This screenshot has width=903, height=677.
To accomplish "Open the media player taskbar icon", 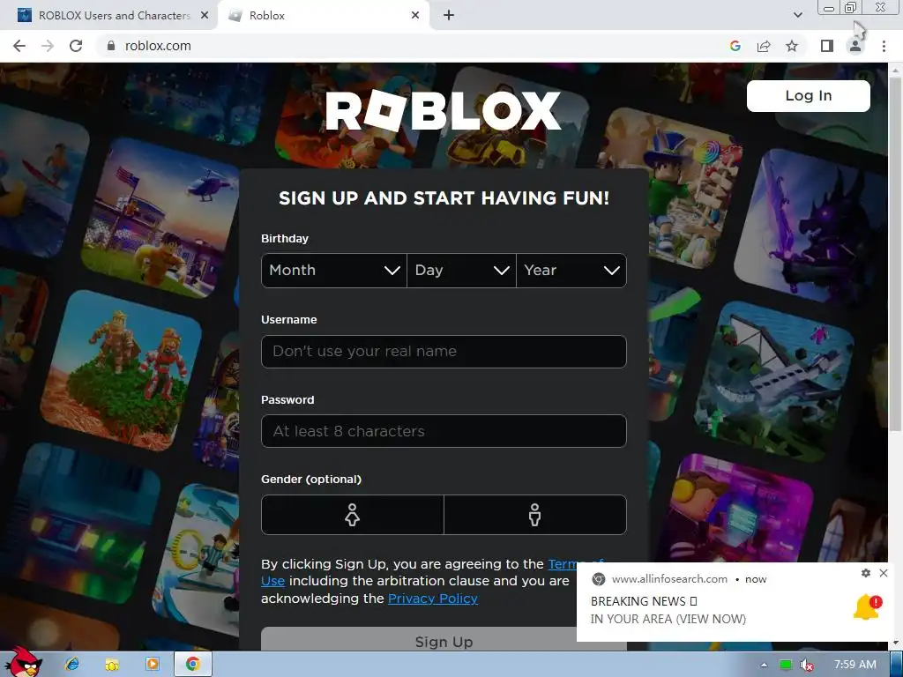I will (x=153, y=665).
